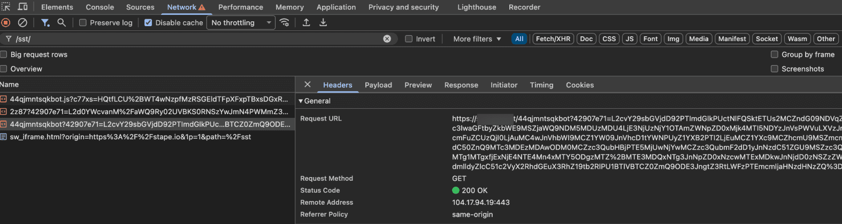Open the No throttling dropdown
The image size is (842, 224).
pos(242,23)
